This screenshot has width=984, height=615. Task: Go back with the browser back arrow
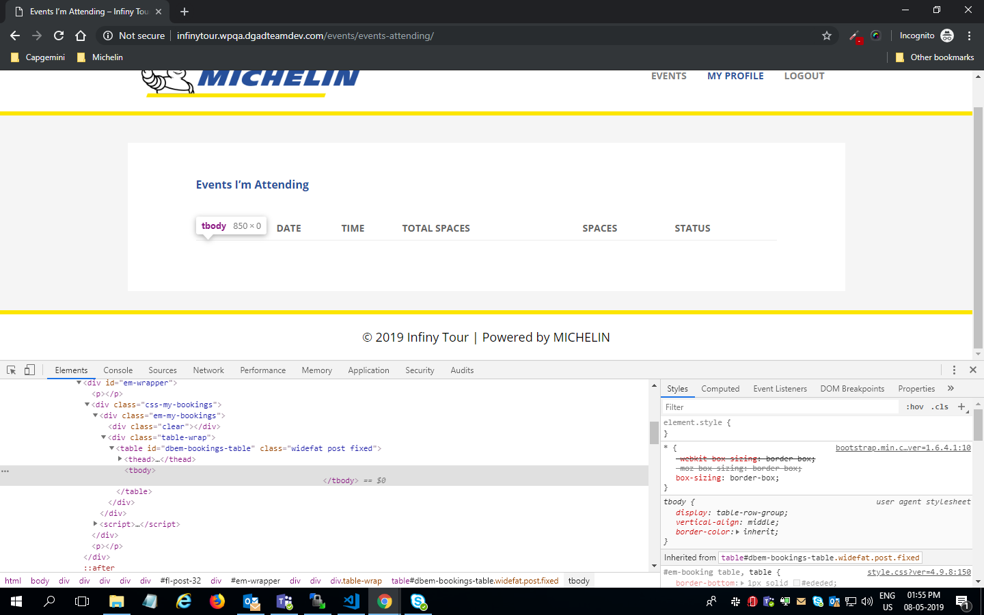pos(15,36)
